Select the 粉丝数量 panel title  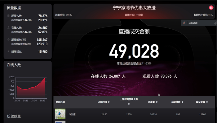[14, 116]
